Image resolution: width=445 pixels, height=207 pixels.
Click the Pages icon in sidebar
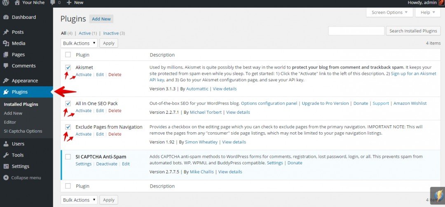(6, 55)
